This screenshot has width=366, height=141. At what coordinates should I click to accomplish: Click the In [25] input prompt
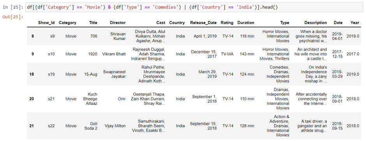13,7
